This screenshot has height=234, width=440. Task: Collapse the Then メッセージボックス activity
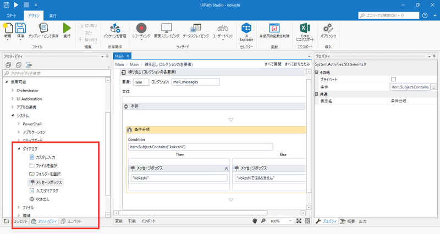point(226,169)
